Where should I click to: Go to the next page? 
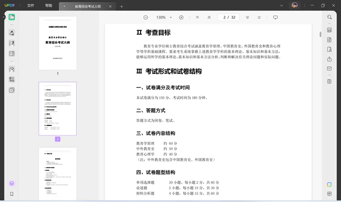[x=247, y=17]
